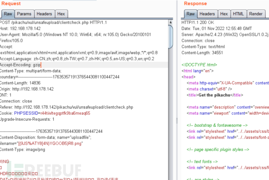Switch to the request Params tab
Image resolution: width=269 pixels, height=180 pixels.
(24, 14)
